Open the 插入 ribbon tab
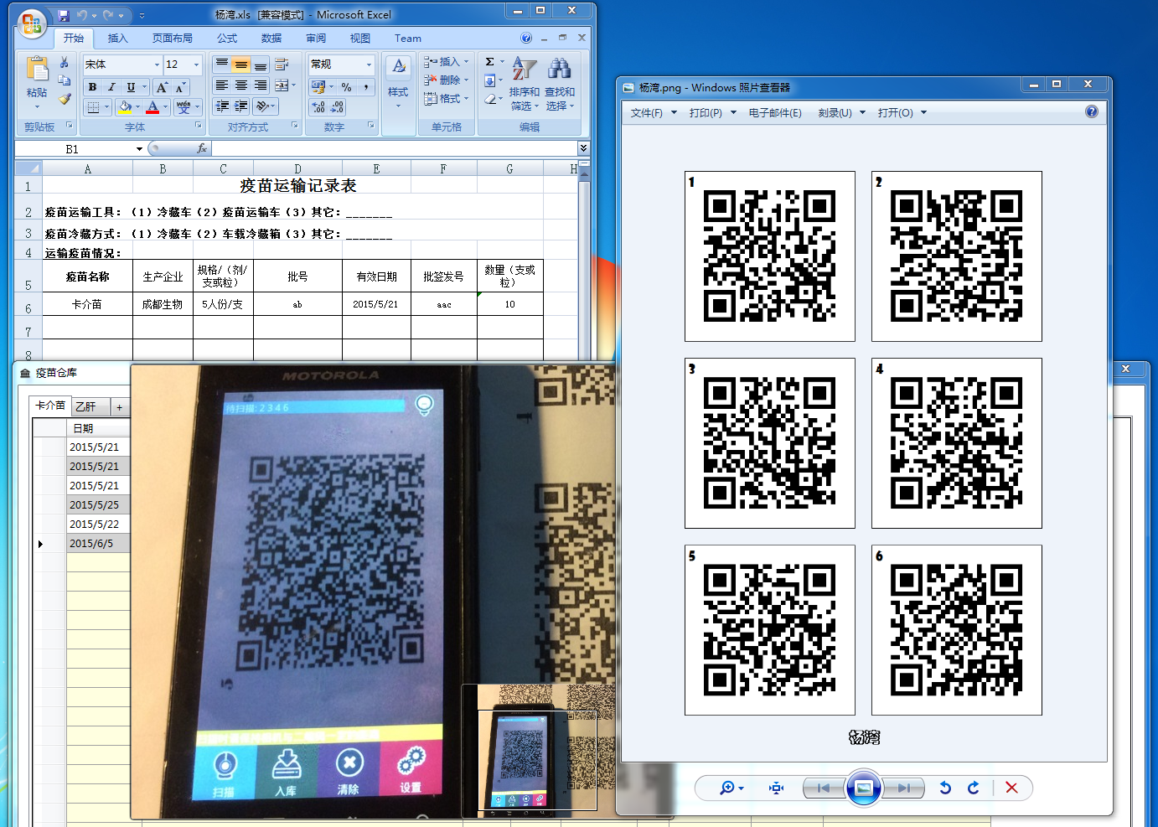Viewport: 1158px width, 827px height. [x=118, y=39]
